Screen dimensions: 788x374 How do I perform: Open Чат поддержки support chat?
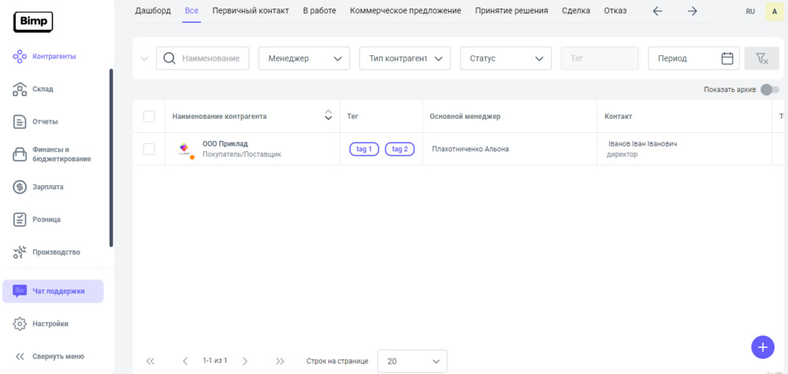point(53,291)
